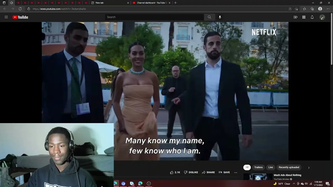Click the DISLIKE thumbs-down button
This screenshot has height=187, width=333.
point(191,172)
